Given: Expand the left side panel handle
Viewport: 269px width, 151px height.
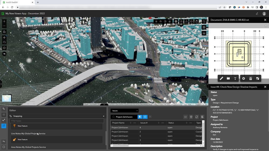Looking at the screenshot, I should tap(1, 84).
